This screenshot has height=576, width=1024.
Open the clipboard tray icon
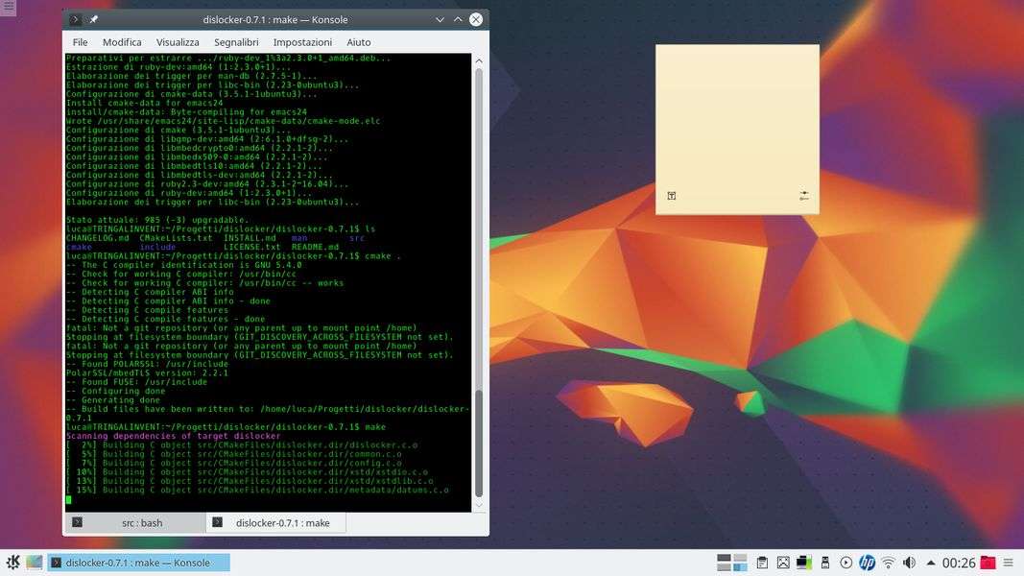coord(762,563)
